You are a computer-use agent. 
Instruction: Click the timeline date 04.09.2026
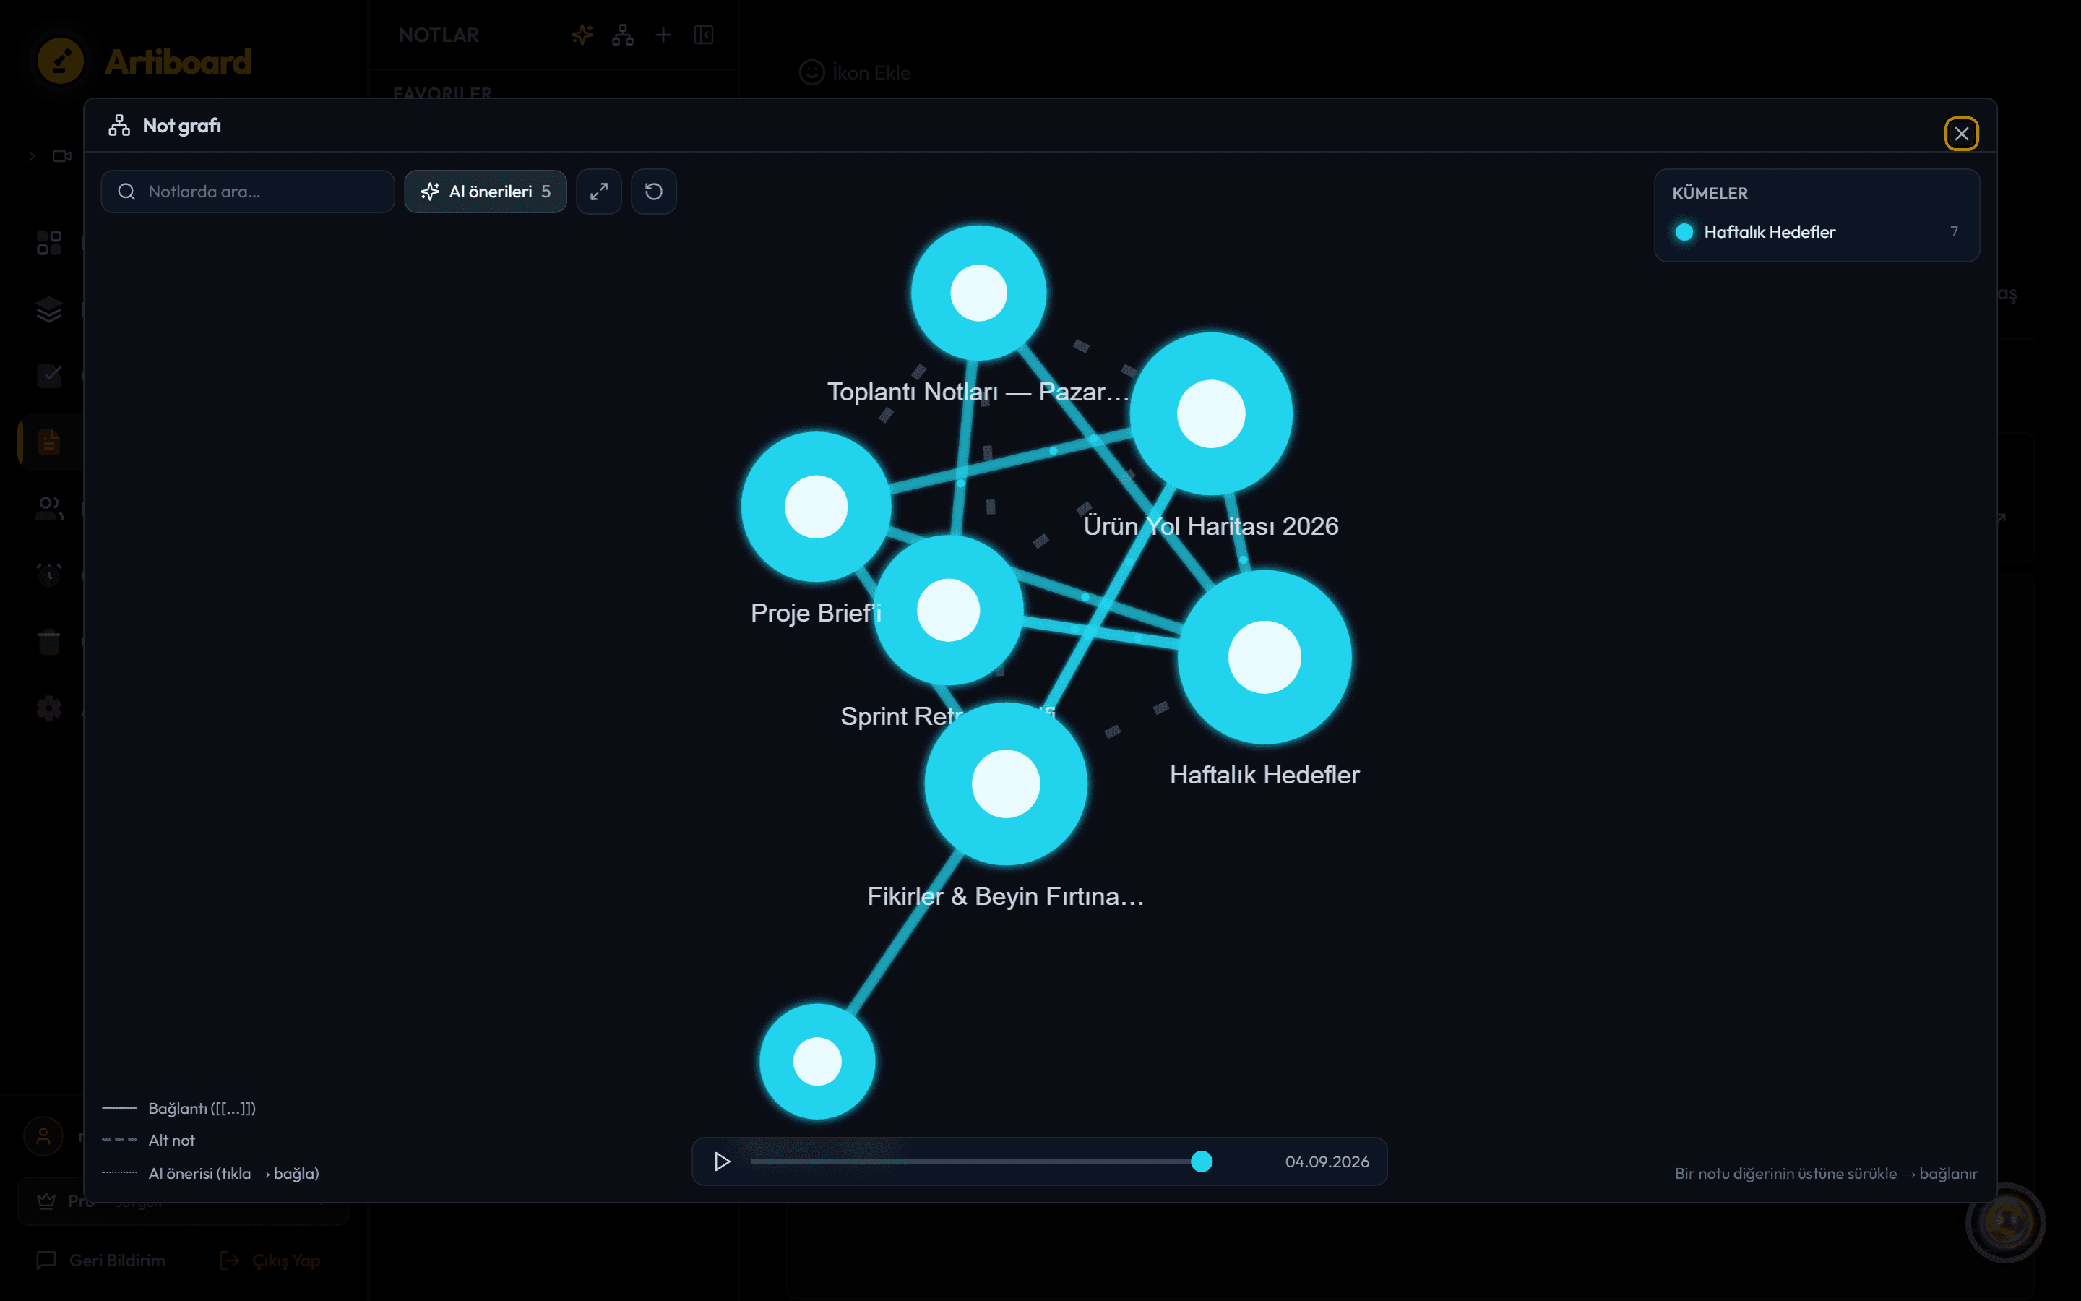1327,1162
